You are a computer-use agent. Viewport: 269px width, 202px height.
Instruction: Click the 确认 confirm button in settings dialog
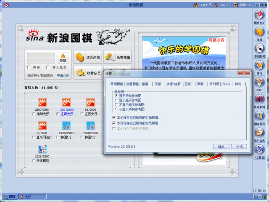coord(222,146)
